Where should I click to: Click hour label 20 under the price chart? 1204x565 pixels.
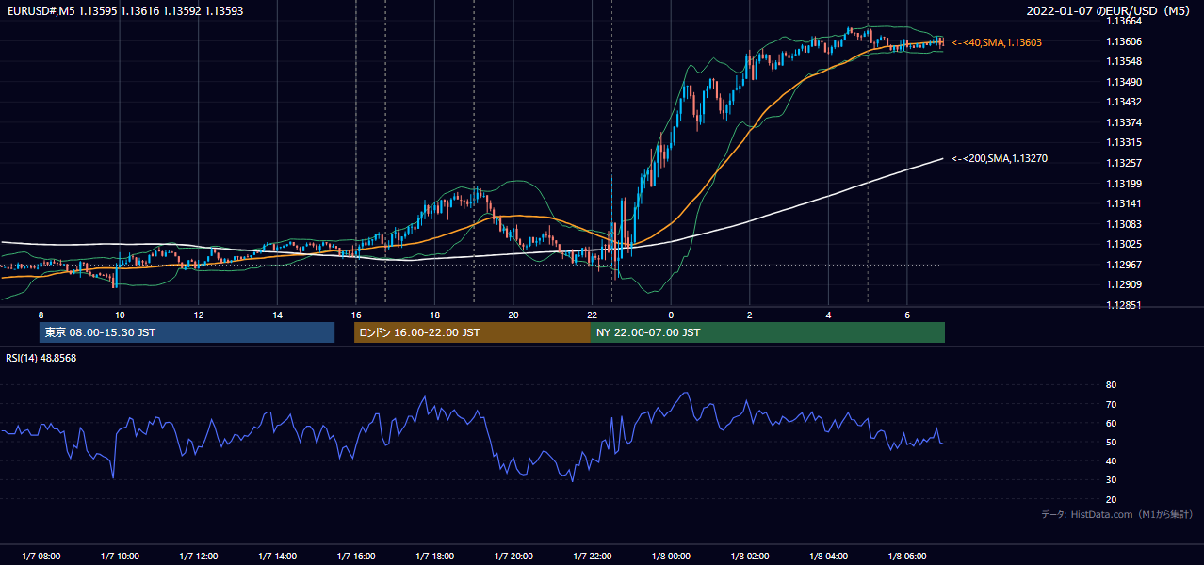coord(513,315)
